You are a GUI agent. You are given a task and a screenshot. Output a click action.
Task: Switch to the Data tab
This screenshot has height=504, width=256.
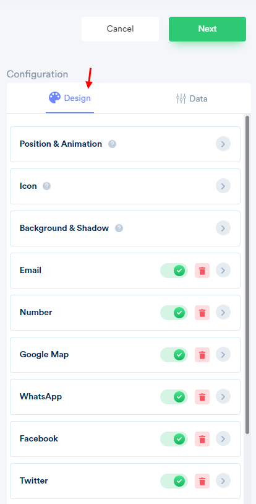[192, 98]
